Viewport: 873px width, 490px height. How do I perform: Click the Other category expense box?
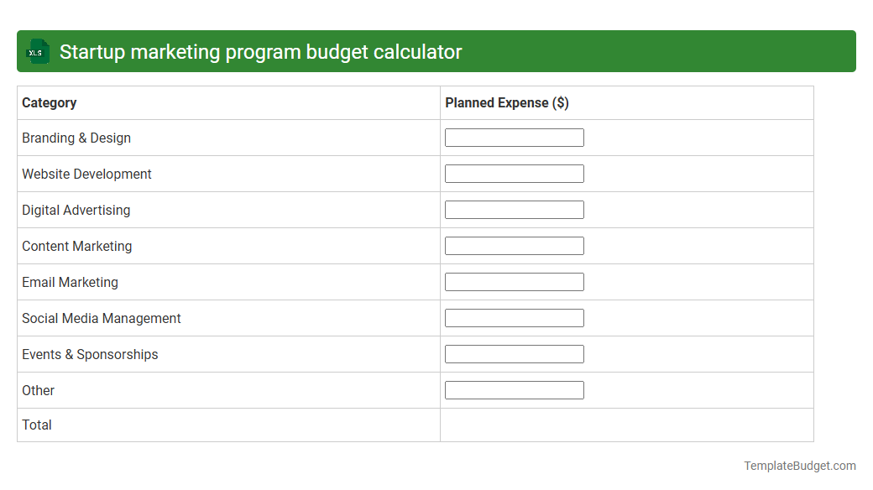coord(514,389)
